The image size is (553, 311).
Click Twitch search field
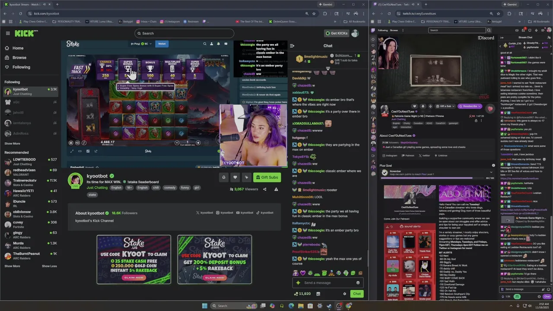(x=457, y=30)
